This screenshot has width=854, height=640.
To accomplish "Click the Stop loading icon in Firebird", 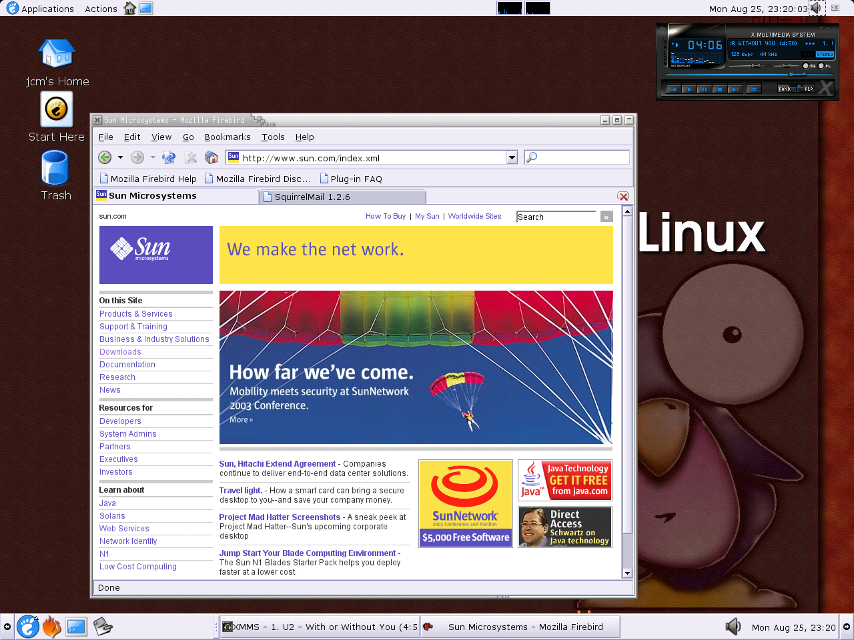I will pyautogui.click(x=190, y=157).
